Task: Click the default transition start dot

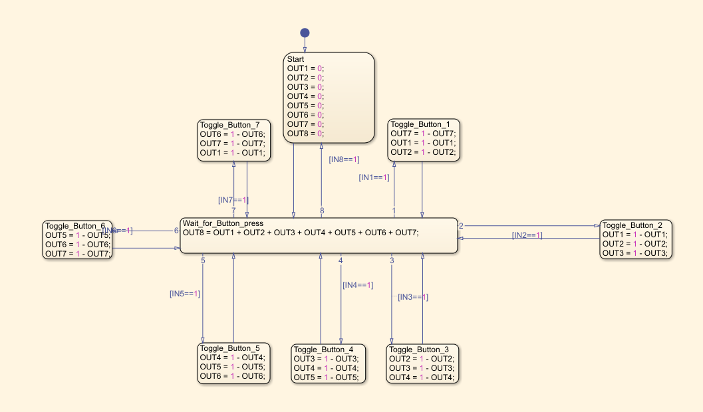Action: click(x=305, y=33)
